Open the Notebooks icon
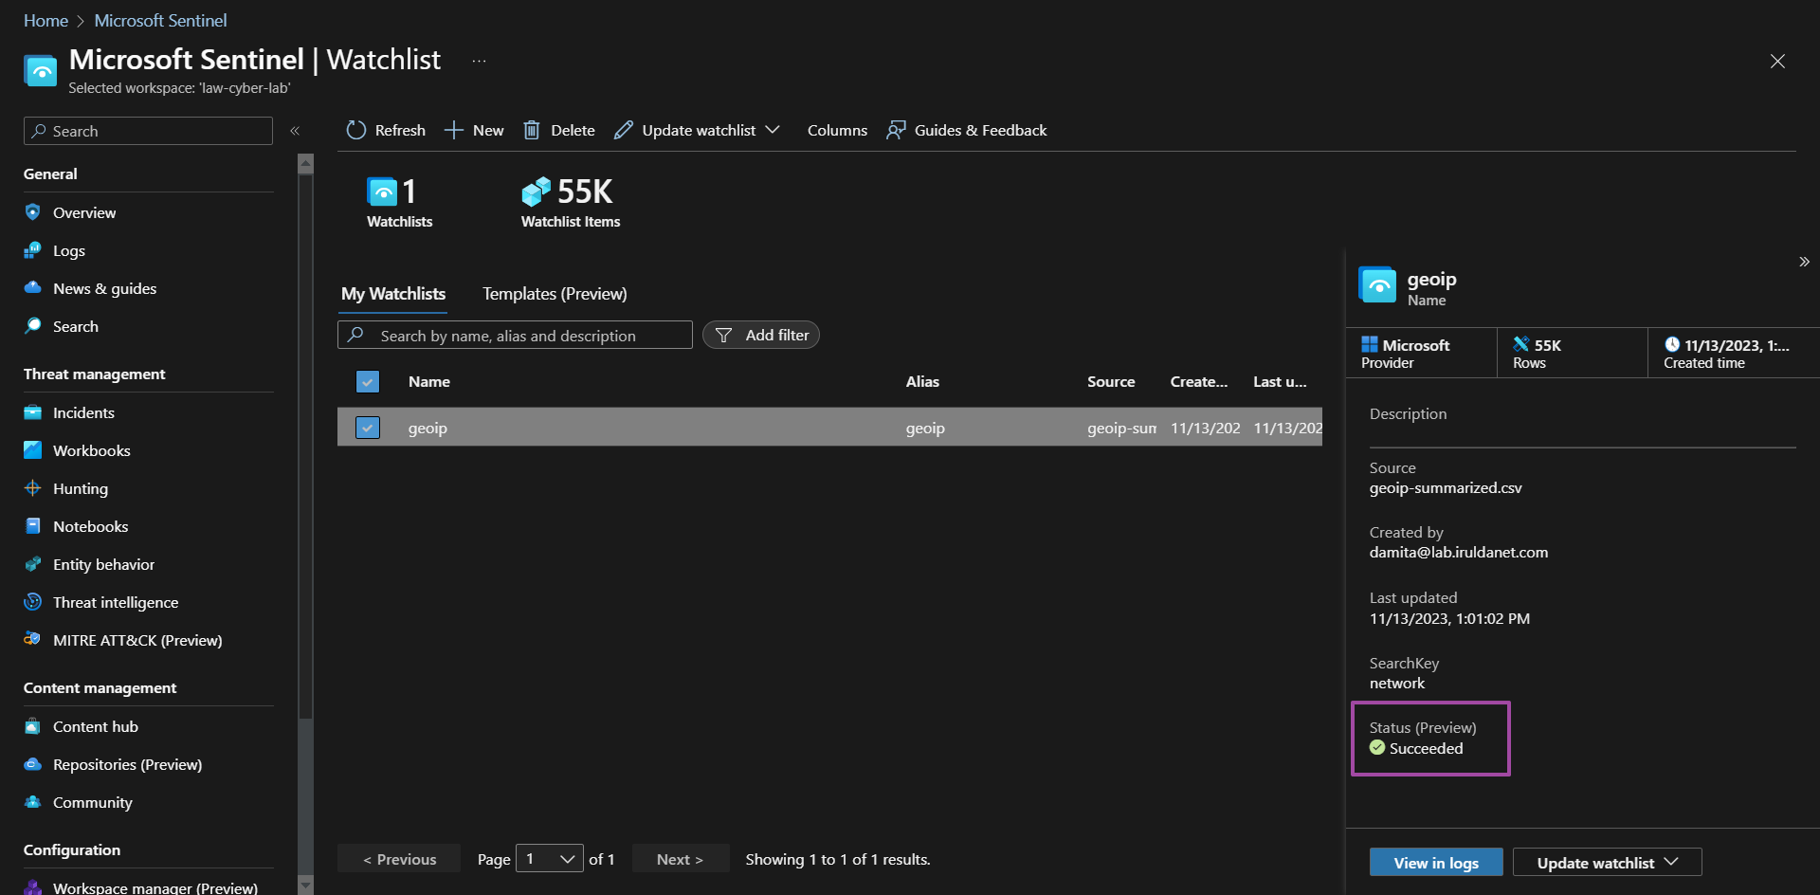The image size is (1820, 895). pyautogui.click(x=33, y=526)
